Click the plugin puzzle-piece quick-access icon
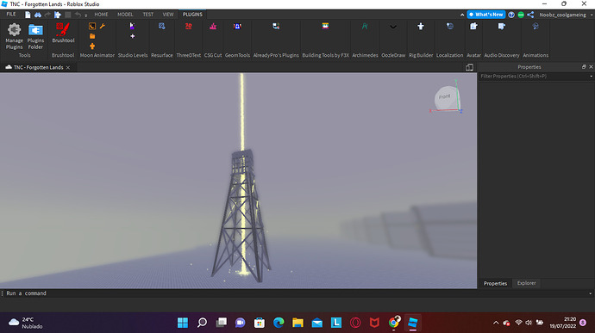The image size is (595, 333). point(58,15)
